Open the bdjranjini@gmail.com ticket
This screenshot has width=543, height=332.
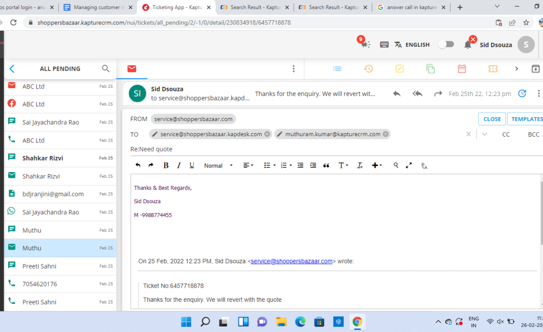[60, 194]
